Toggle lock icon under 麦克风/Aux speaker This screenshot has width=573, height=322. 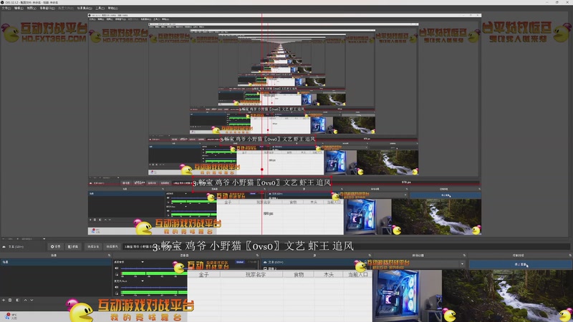click(x=117, y=293)
